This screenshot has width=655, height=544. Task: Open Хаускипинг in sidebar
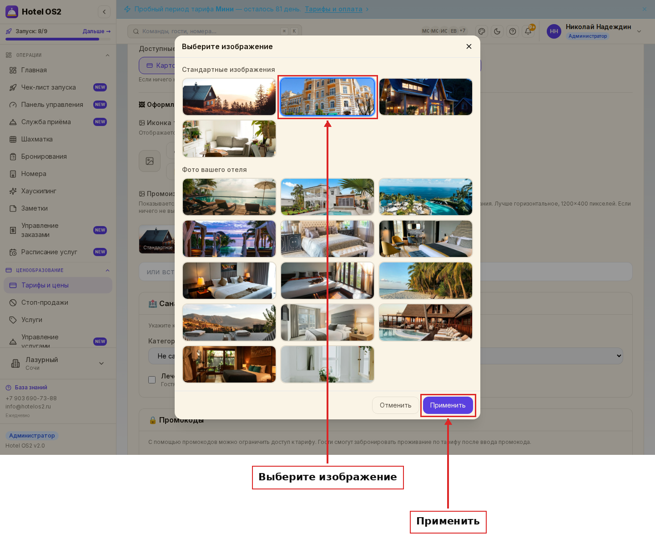click(x=58, y=191)
